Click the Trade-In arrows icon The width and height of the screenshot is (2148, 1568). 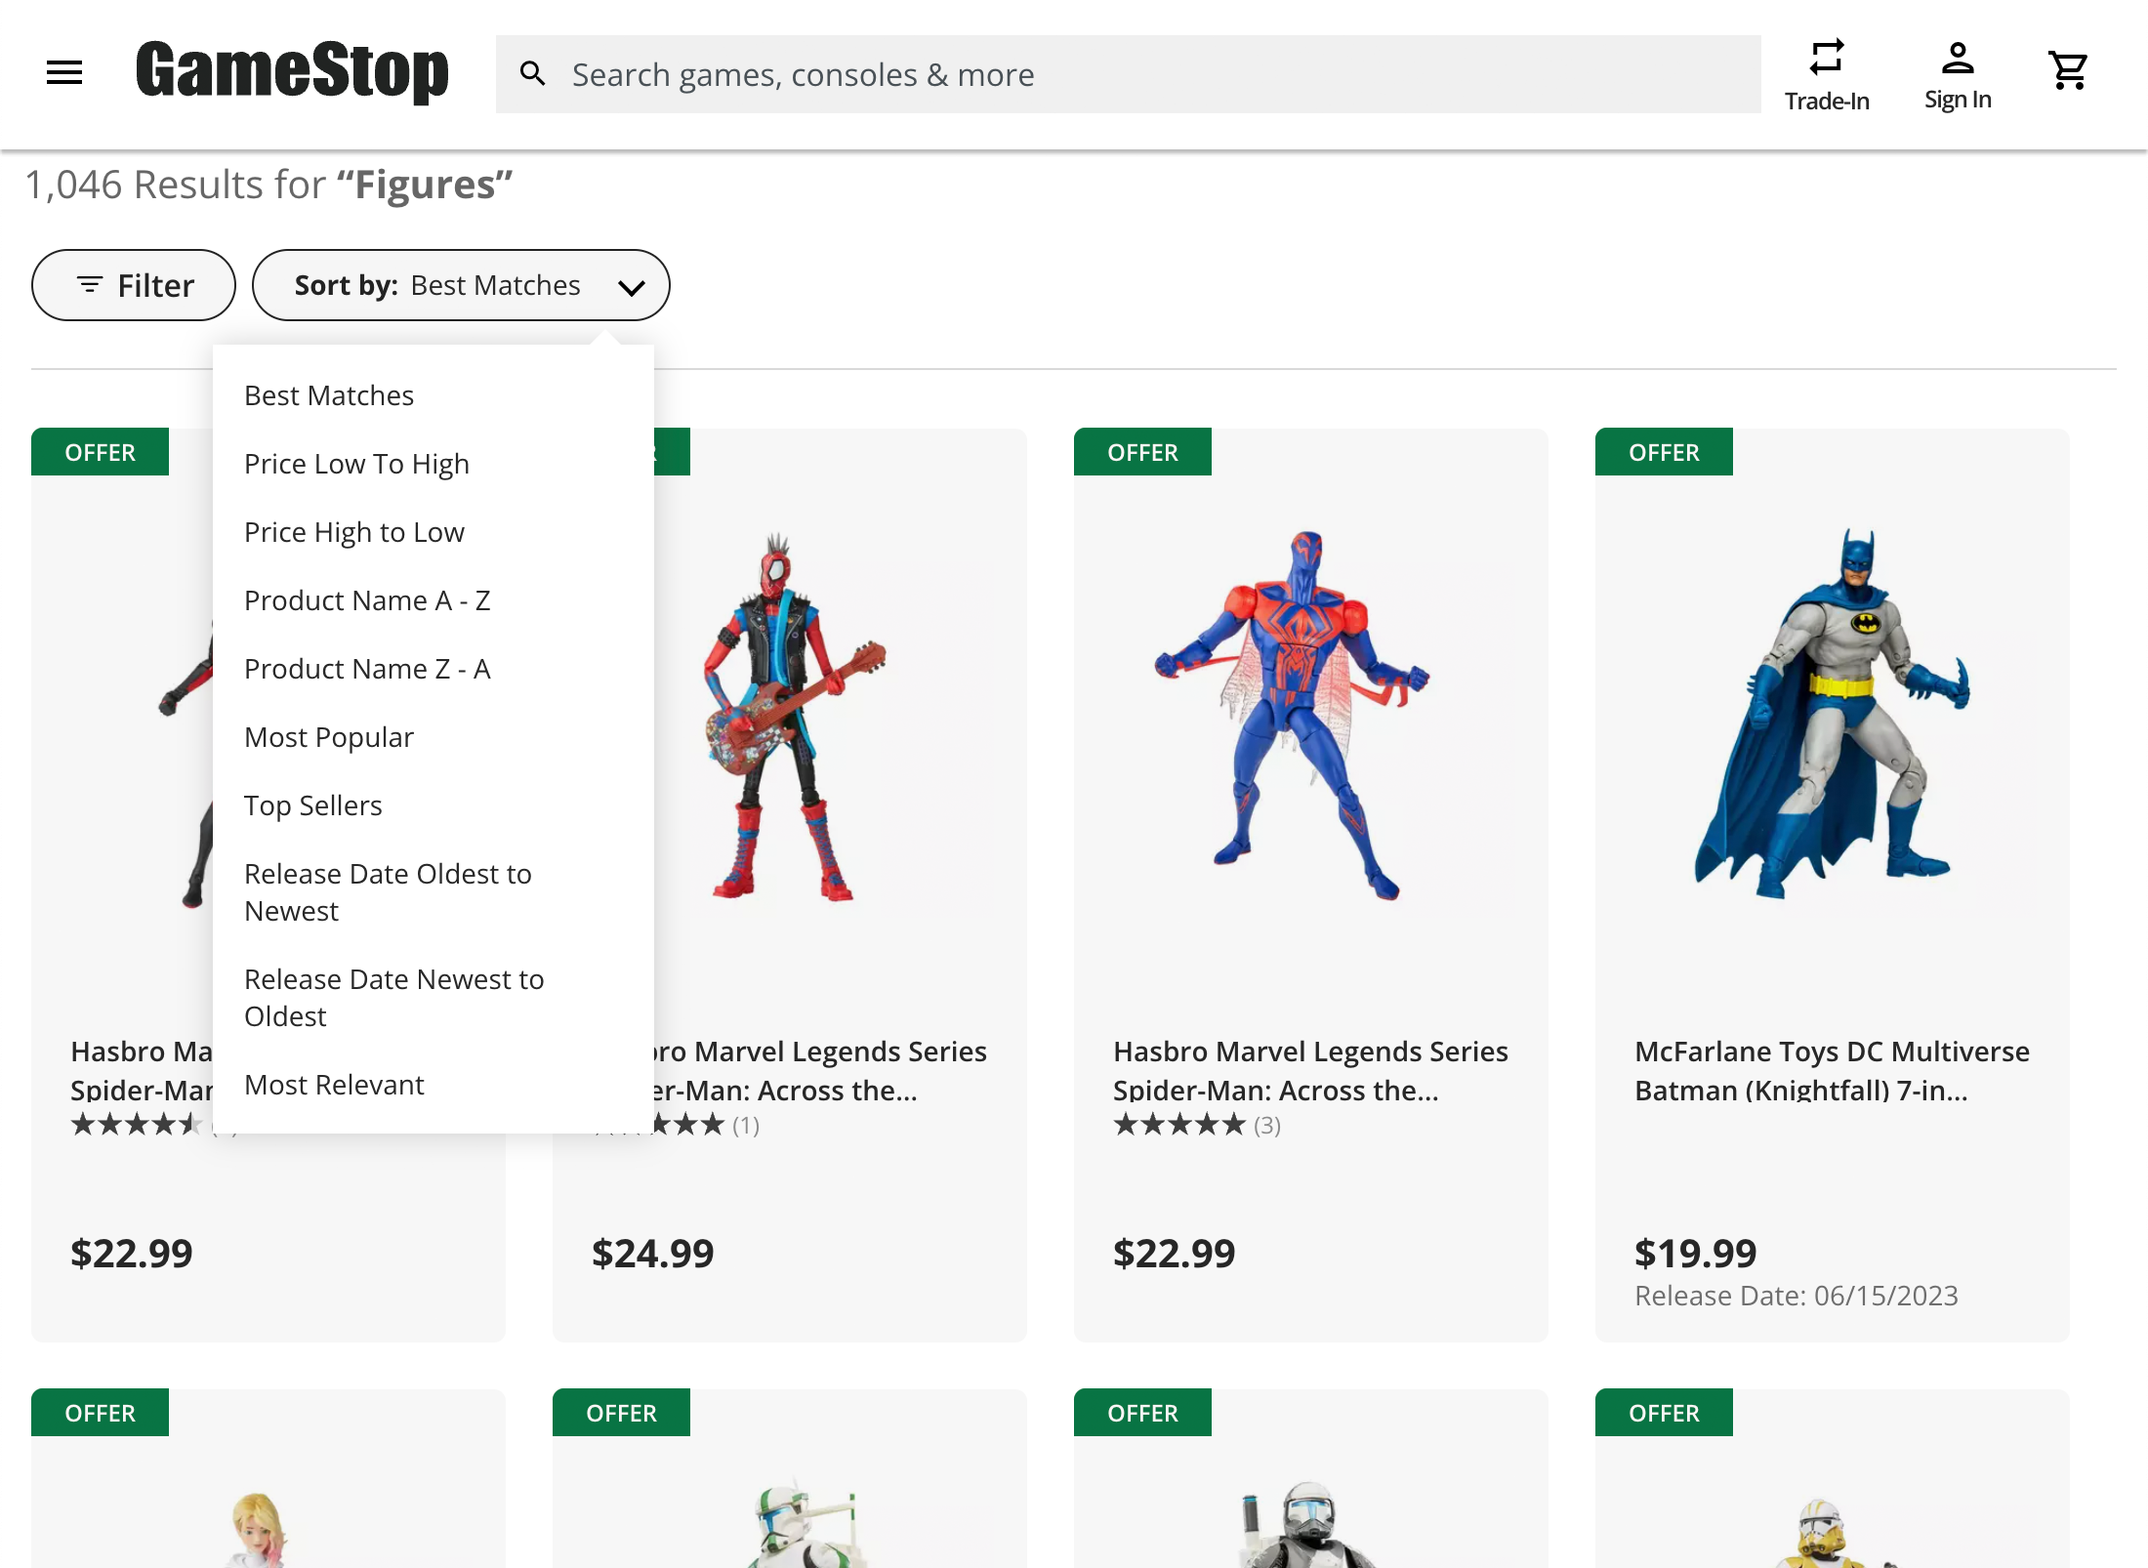coord(1827,57)
